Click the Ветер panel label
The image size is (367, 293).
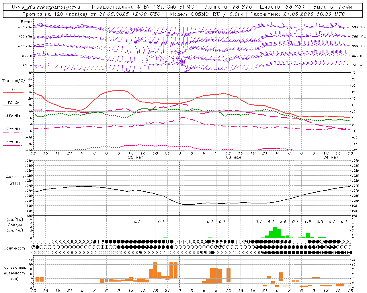click(x=27, y=22)
